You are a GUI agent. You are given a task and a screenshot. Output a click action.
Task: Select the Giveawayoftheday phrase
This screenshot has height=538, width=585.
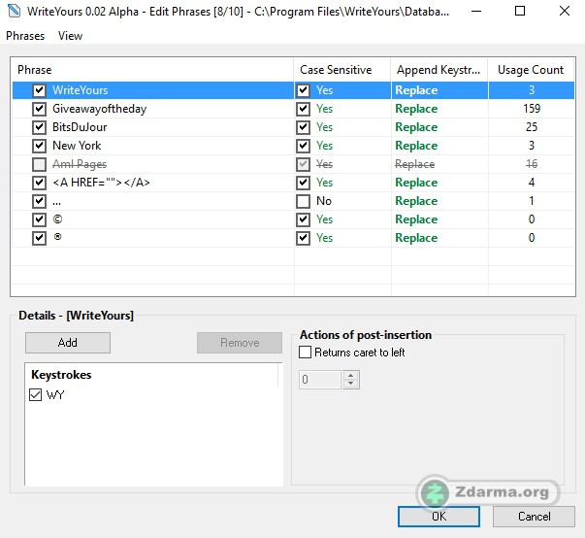(99, 109)
